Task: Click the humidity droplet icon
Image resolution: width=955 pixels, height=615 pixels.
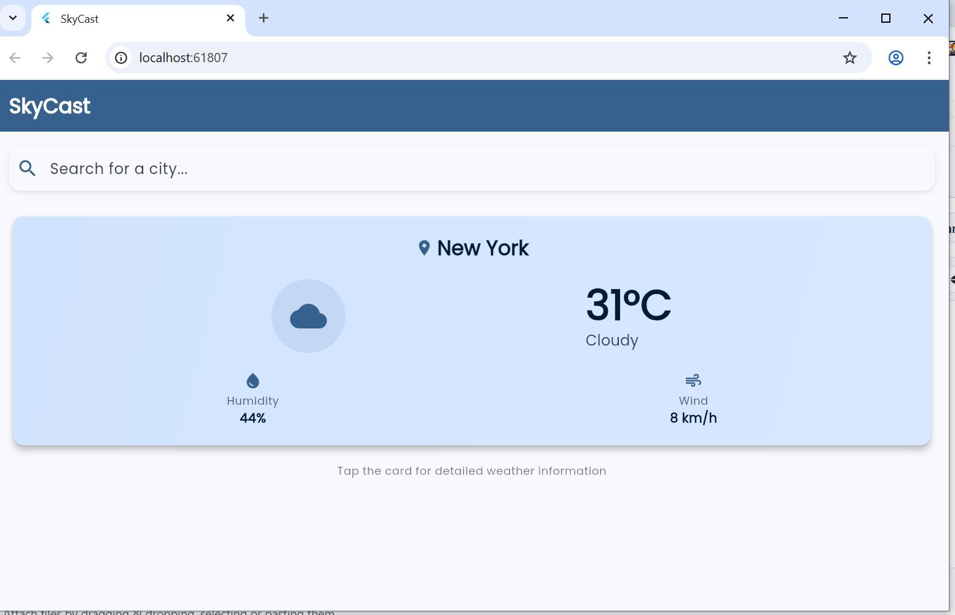Action: (x=253, y=381)
